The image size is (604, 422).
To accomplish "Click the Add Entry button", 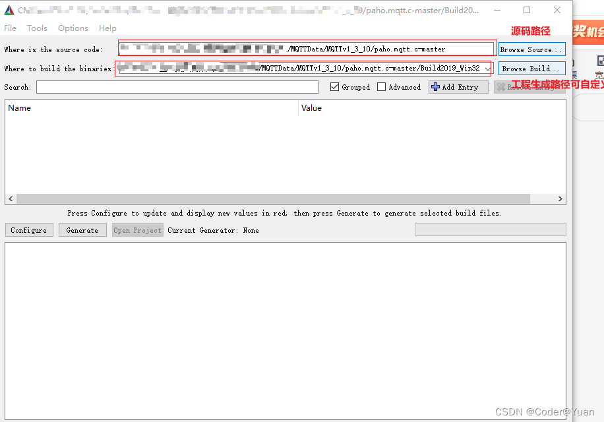I will [x=458, y=87].
